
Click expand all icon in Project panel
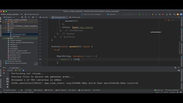(x=25, y=17)
